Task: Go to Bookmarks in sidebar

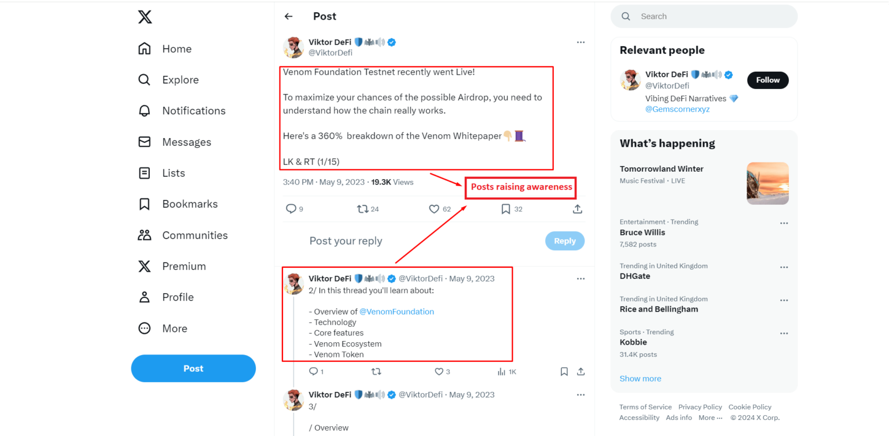Action: (189, 204)
